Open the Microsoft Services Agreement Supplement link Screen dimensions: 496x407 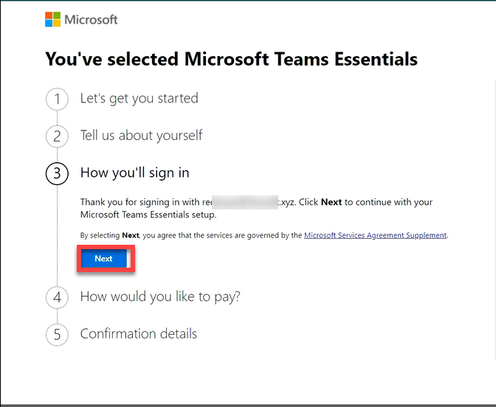(x=375, y=235)
